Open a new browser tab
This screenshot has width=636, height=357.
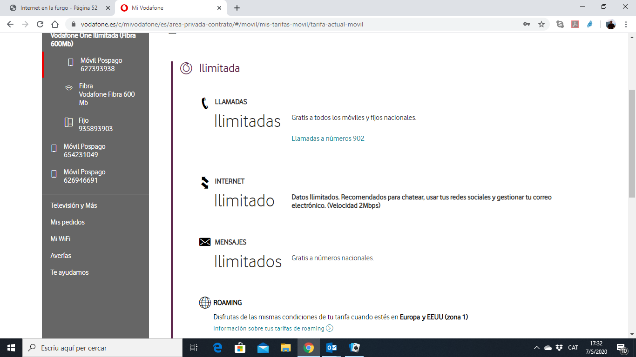tap(237, 8)
